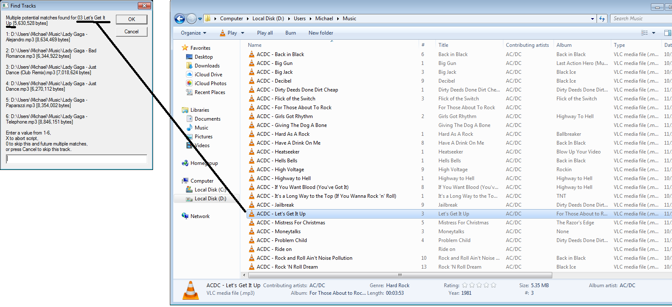The image size is (672, 307).
Task: Click the VLC icon for ACDC - Big Gun
Action: (252, 63)
